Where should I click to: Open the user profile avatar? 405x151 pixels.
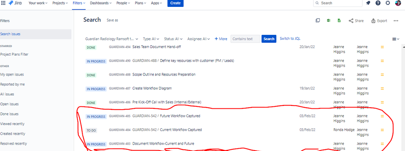(x=398, y=3)
